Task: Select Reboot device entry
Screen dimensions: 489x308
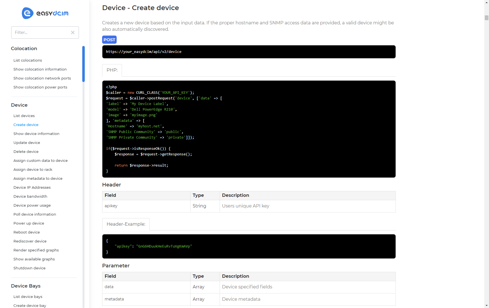Action: [x=27, y=232]
